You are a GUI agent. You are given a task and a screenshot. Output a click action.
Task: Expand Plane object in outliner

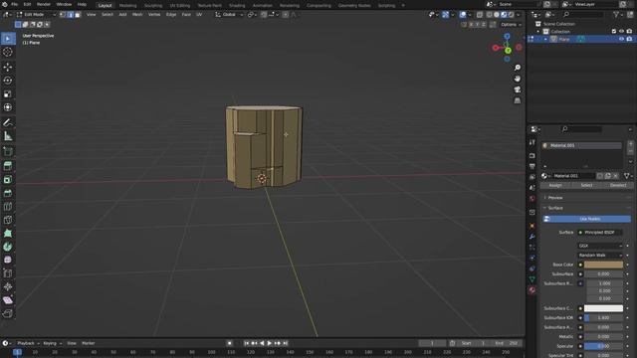point(545,39)
